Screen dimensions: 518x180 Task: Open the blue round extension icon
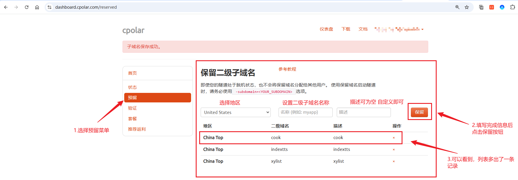point(502,7)
